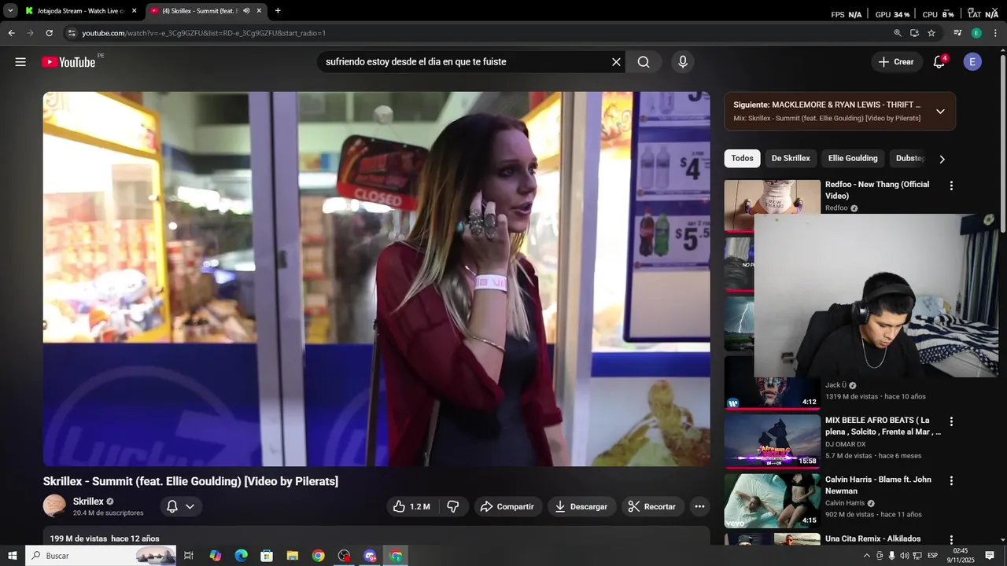Image resolution: width=1007 pixels, height=566 pixels.
Task: Open Calvin Harris - Blame ft. John Newman title
Action: pos(878,485)
